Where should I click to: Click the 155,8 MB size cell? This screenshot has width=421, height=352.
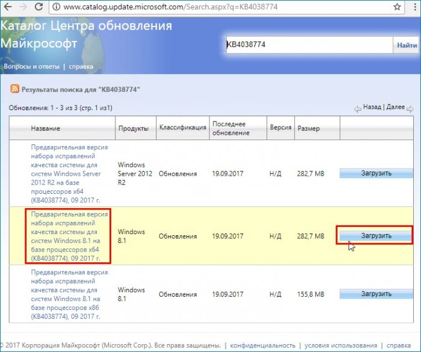coord(311,294)
